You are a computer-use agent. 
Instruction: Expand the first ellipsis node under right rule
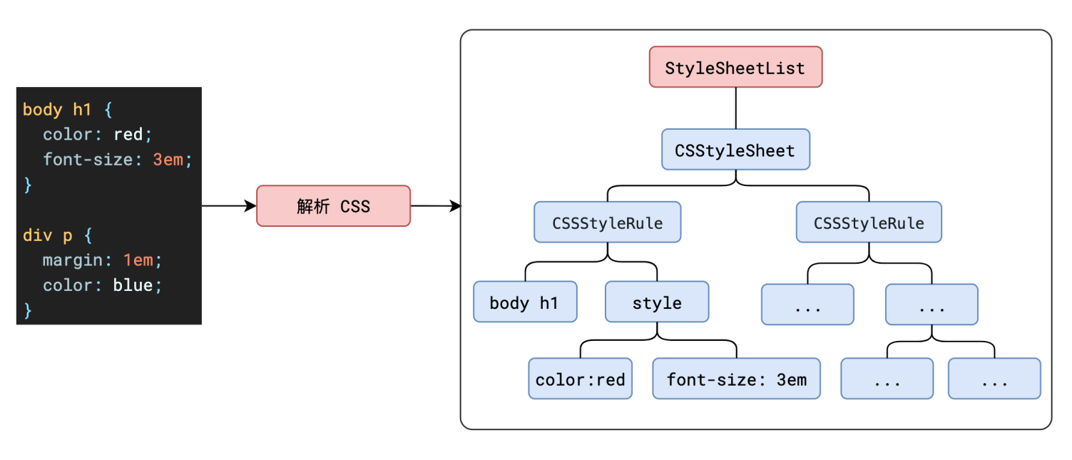point(807,305)
